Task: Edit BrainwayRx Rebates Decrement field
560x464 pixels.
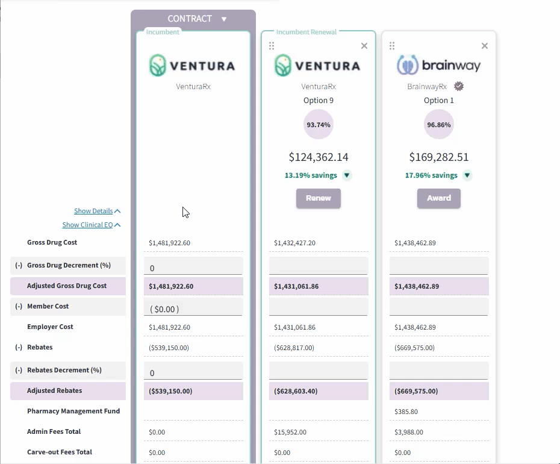Action: coord(438,371)
